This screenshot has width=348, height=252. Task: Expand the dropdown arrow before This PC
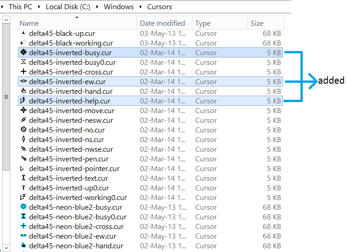(x=2, y=6)
